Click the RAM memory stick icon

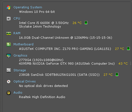(x=9, y=33)
